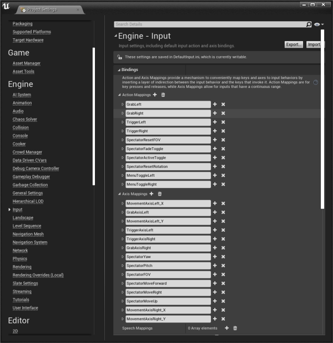This screenshot has height=343, width=333.
Task: Expand the SpectatorFOV axis mapping row
Action: point(123,274)
